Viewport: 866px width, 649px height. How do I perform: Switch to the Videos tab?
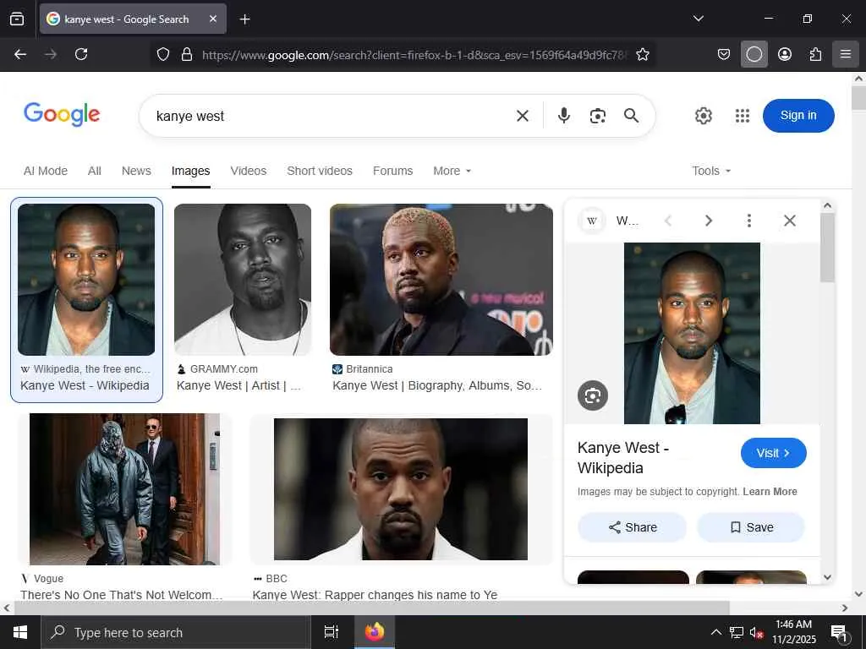tap(249, 171)
